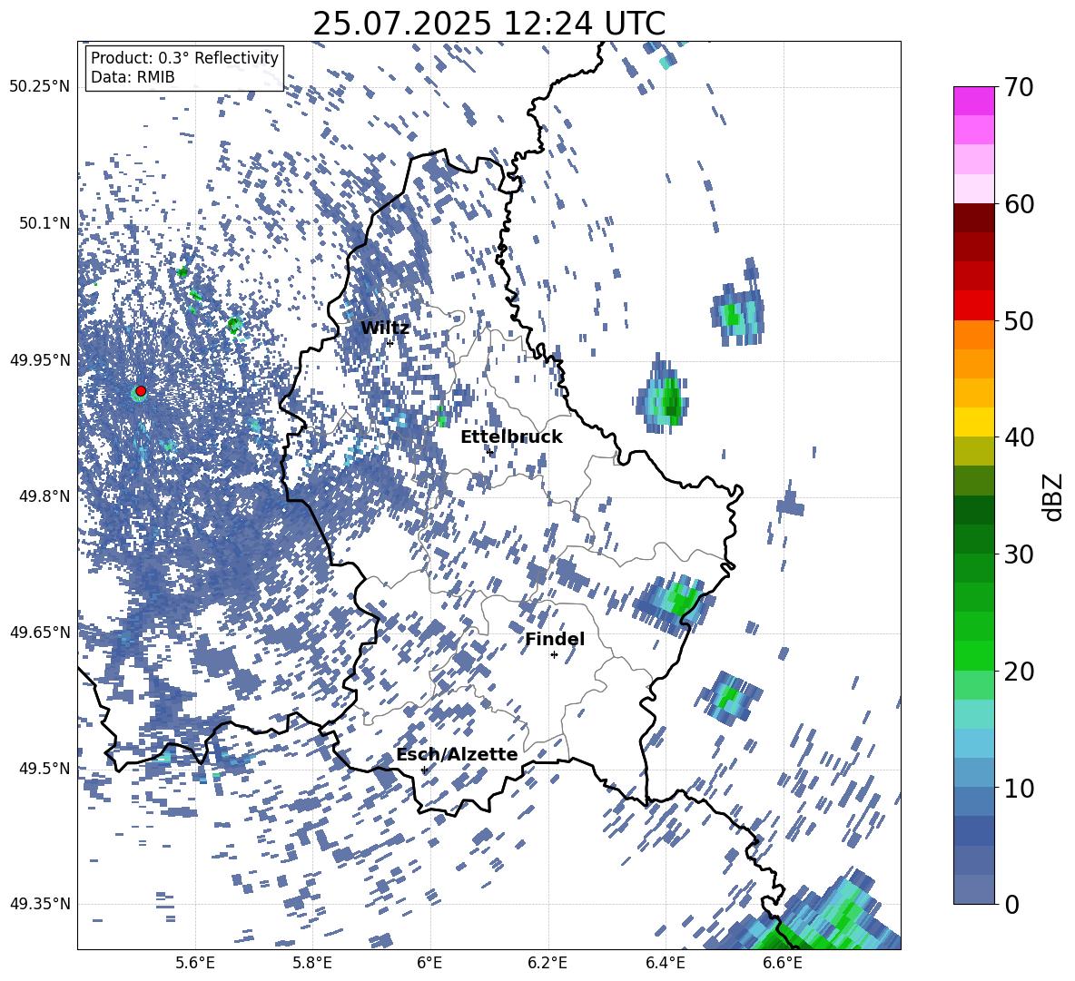Click the 70 colorbar tick label
The height and width of the screenshot is (981, 1075).
pyautogui.click(x=1019, y=88)
